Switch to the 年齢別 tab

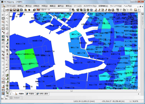coord(30,94)
